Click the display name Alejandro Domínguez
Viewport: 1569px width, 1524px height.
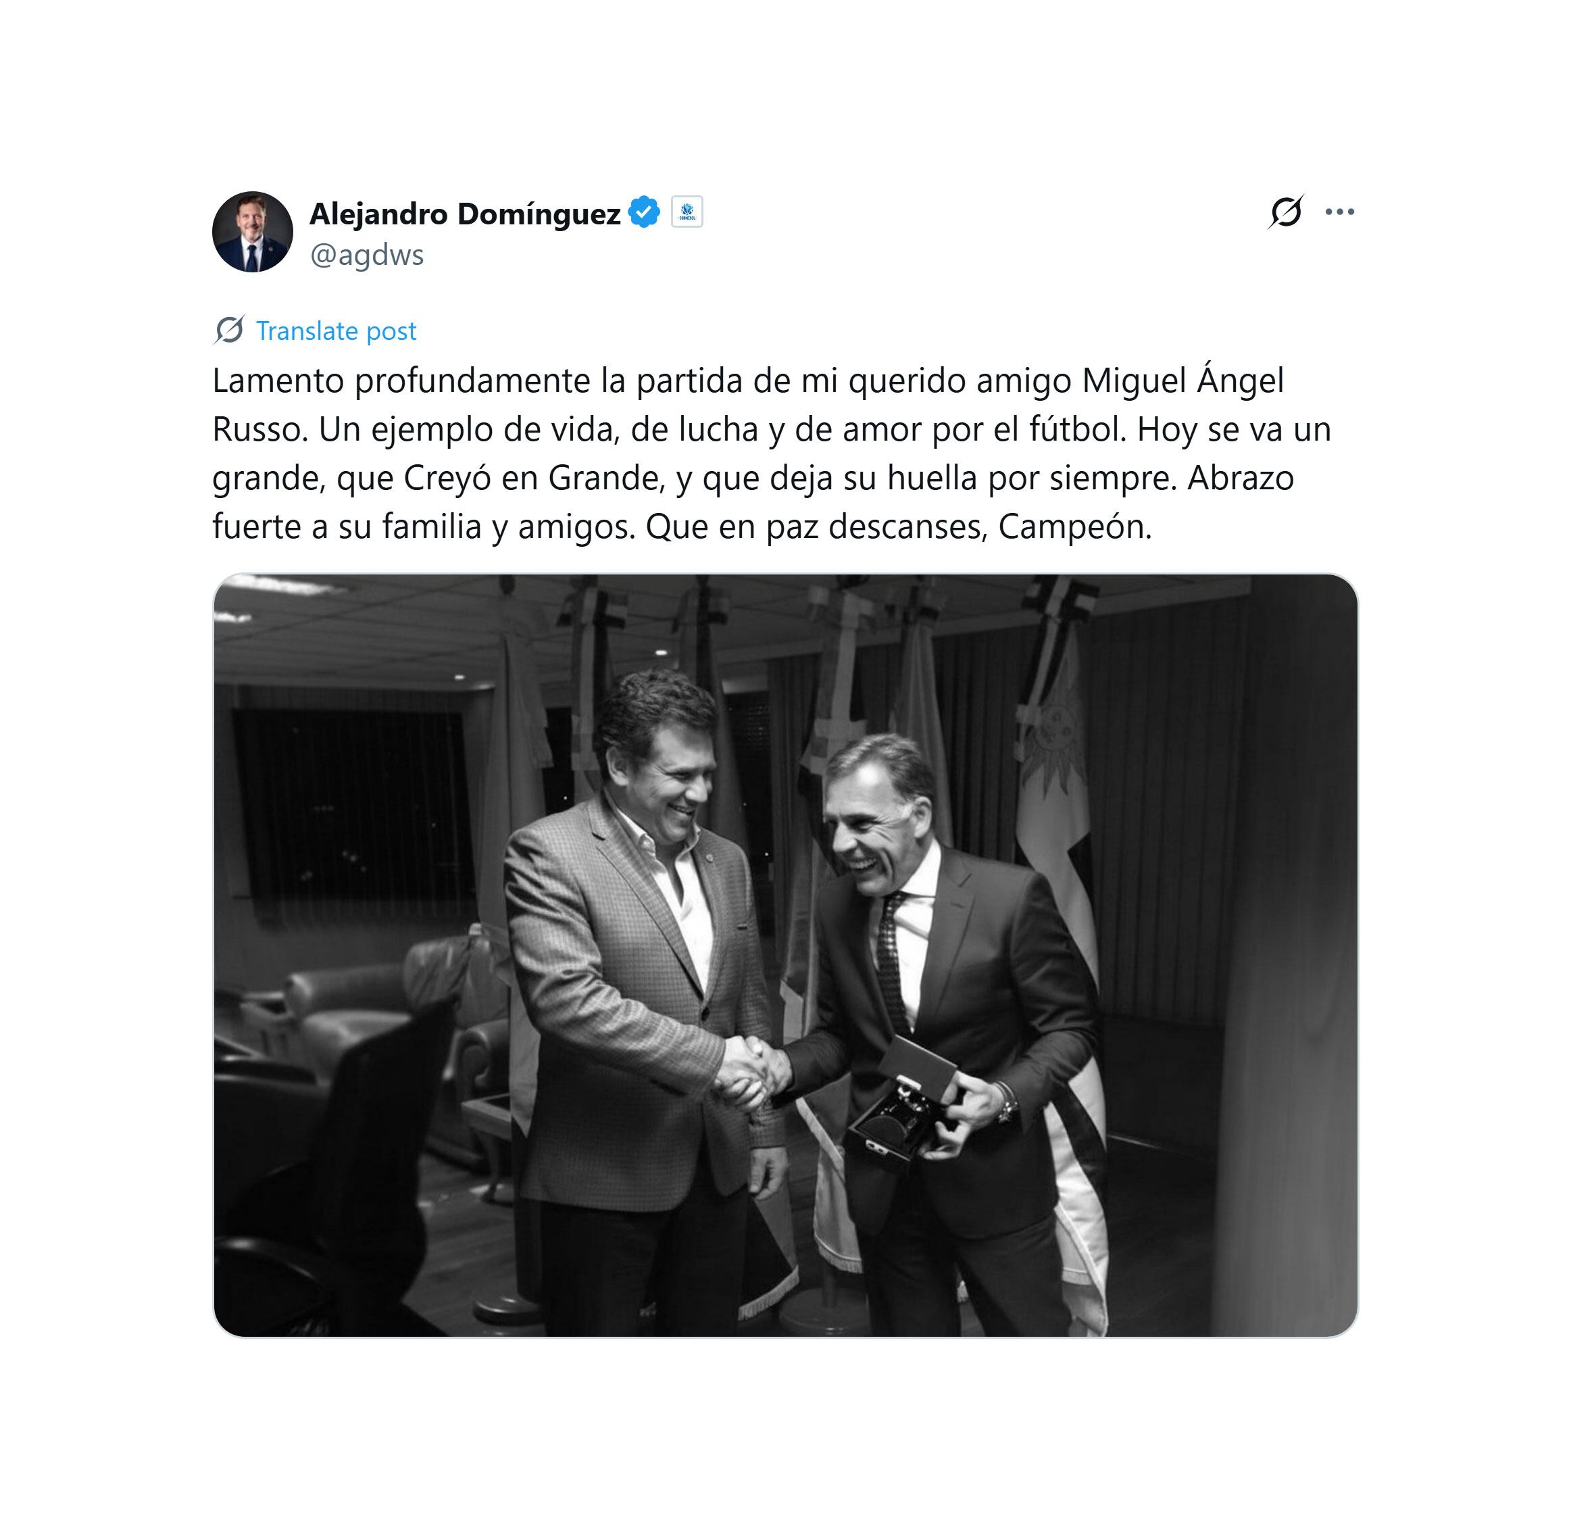pyautogui.click(x=464, y=214)
